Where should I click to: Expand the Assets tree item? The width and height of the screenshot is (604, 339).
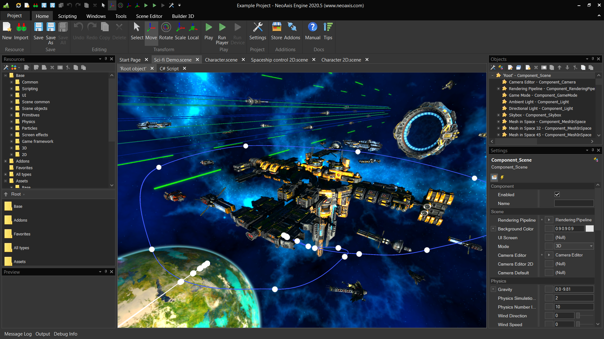click(x=5, y=181)
